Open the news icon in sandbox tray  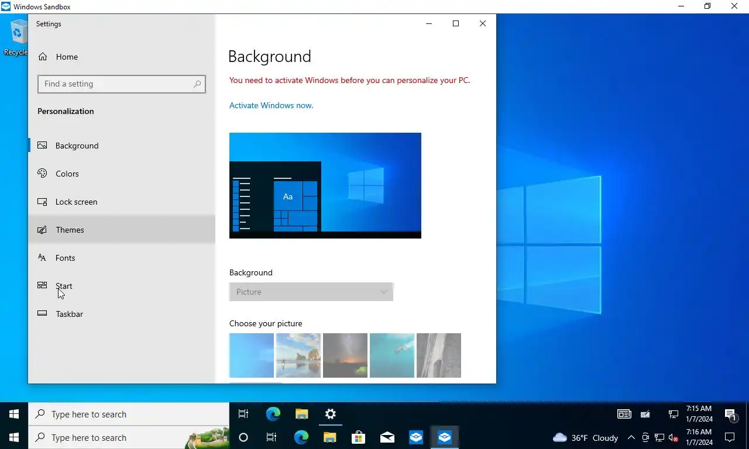pos(624,414)
